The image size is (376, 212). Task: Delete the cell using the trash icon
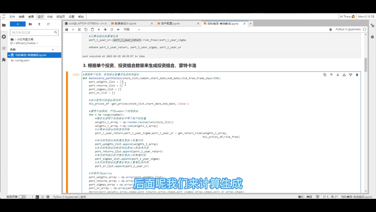(357, 75)
